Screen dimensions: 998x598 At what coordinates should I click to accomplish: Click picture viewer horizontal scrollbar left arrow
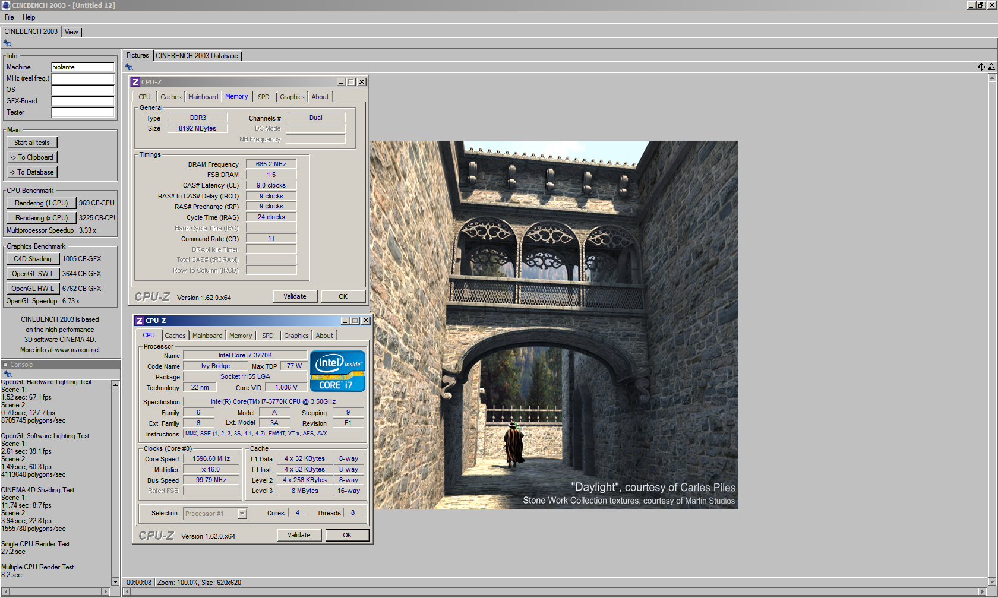[127, 591]
